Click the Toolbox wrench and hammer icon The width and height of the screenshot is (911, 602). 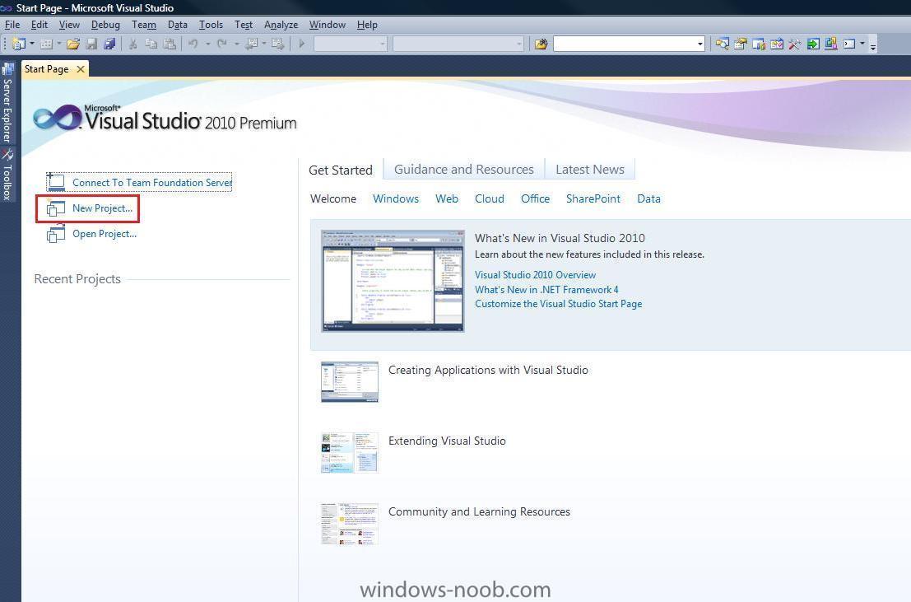click(795, 44)
